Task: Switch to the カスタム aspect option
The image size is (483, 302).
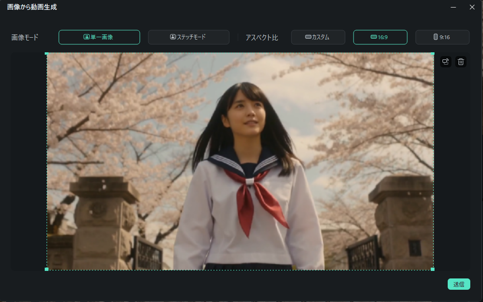Action: click(x=318, y=37)
